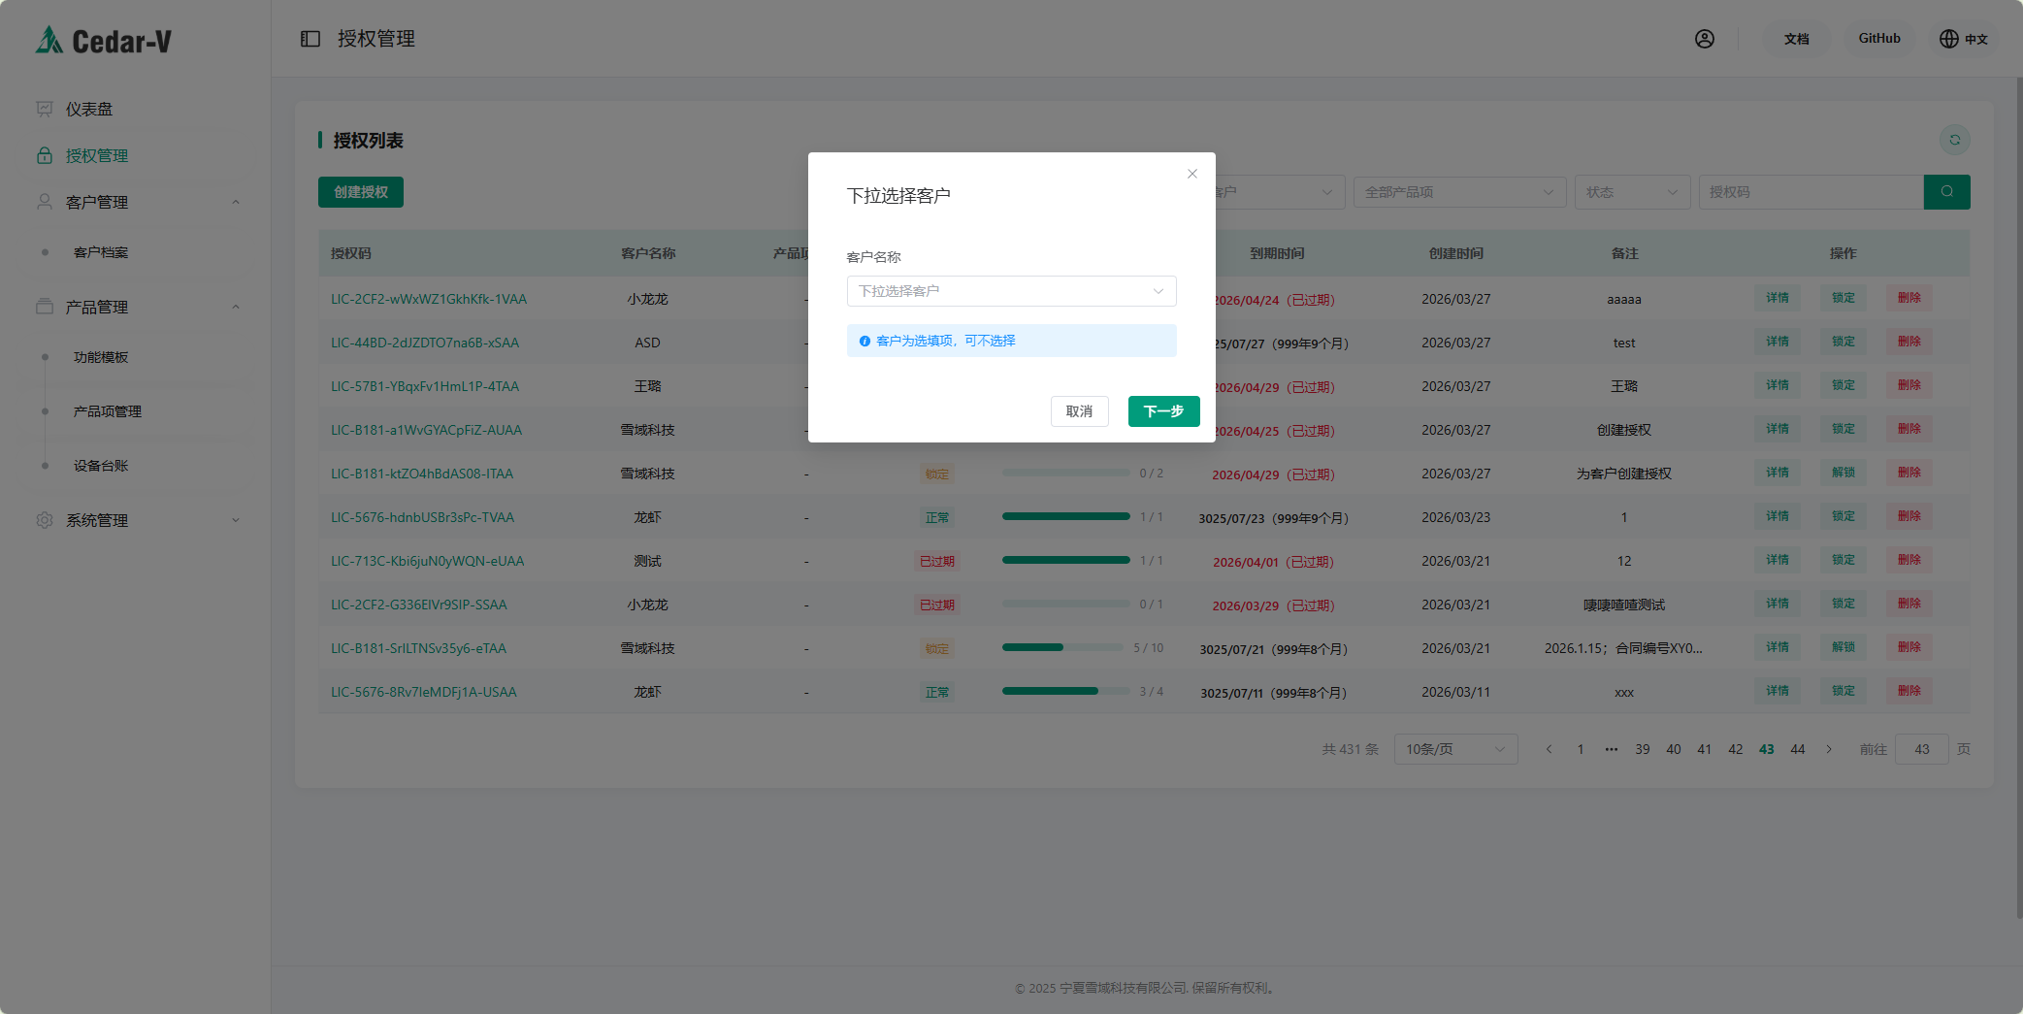
Task: Click 解锁 for LIC-B181-SrlLTNSv35y6-eTAA
Action: pyautogui.click(x=1844, y=647)
